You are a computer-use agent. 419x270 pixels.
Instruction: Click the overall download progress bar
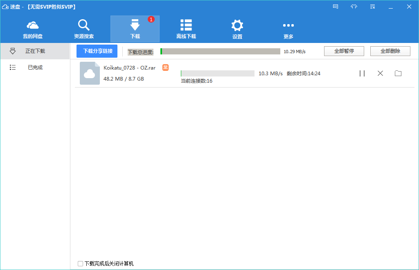point(220,51)
